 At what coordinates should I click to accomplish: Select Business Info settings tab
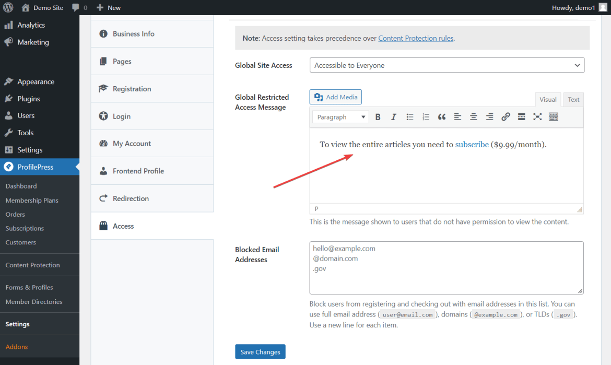click(152, 34)
